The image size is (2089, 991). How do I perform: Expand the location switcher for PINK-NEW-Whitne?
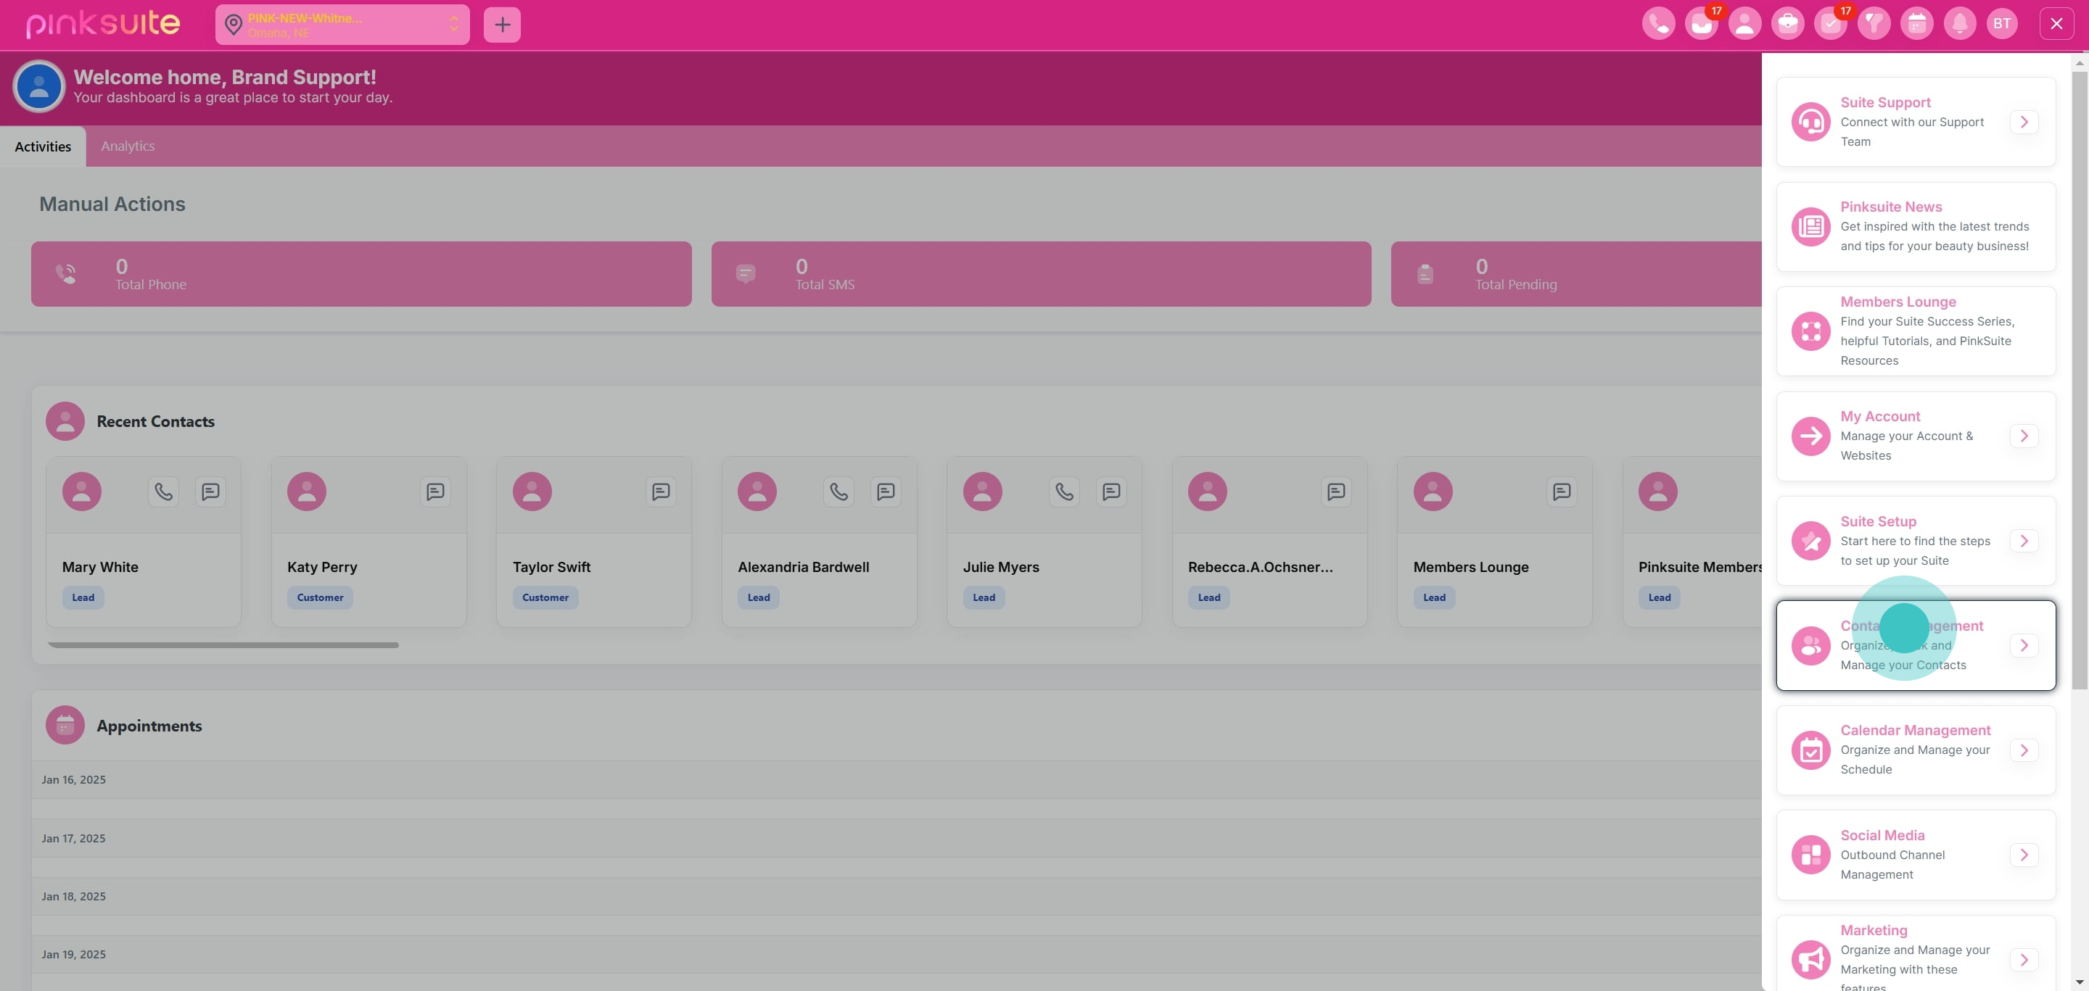(455, 25)
